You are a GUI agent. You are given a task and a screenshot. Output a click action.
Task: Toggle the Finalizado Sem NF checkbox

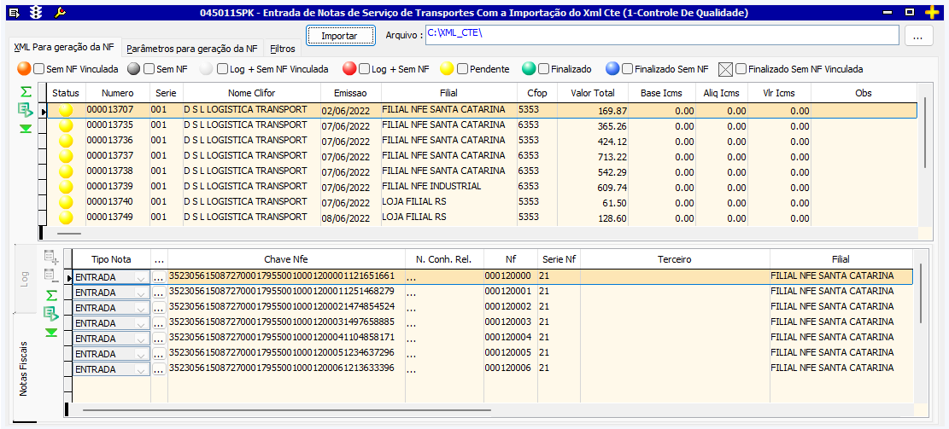click(627, 69)
